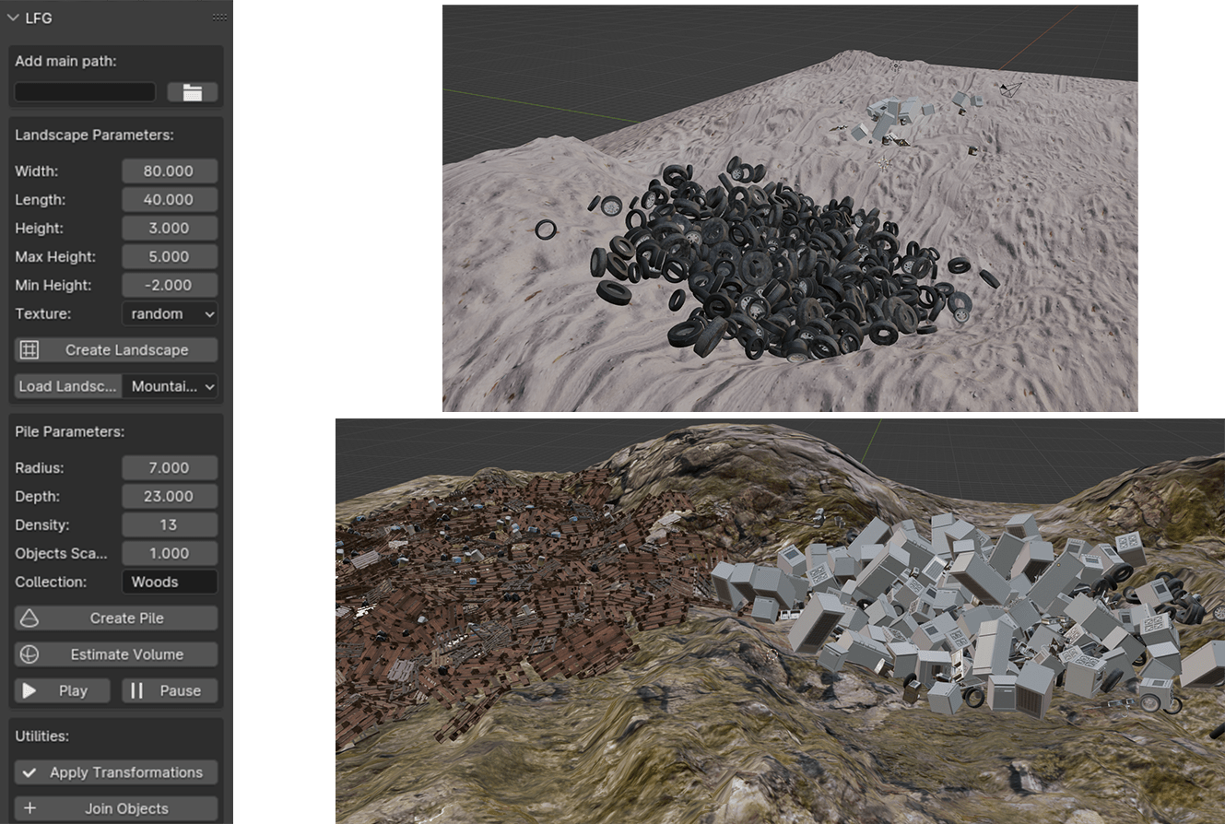This screenshot has width=1225, height=824.
Task: Click the panel drag grip dots
Action: click(x=219, y=18)
